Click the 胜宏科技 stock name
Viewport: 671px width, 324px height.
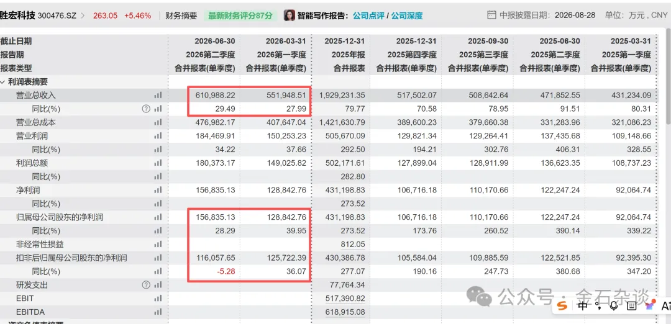click(x=17, y=16)
